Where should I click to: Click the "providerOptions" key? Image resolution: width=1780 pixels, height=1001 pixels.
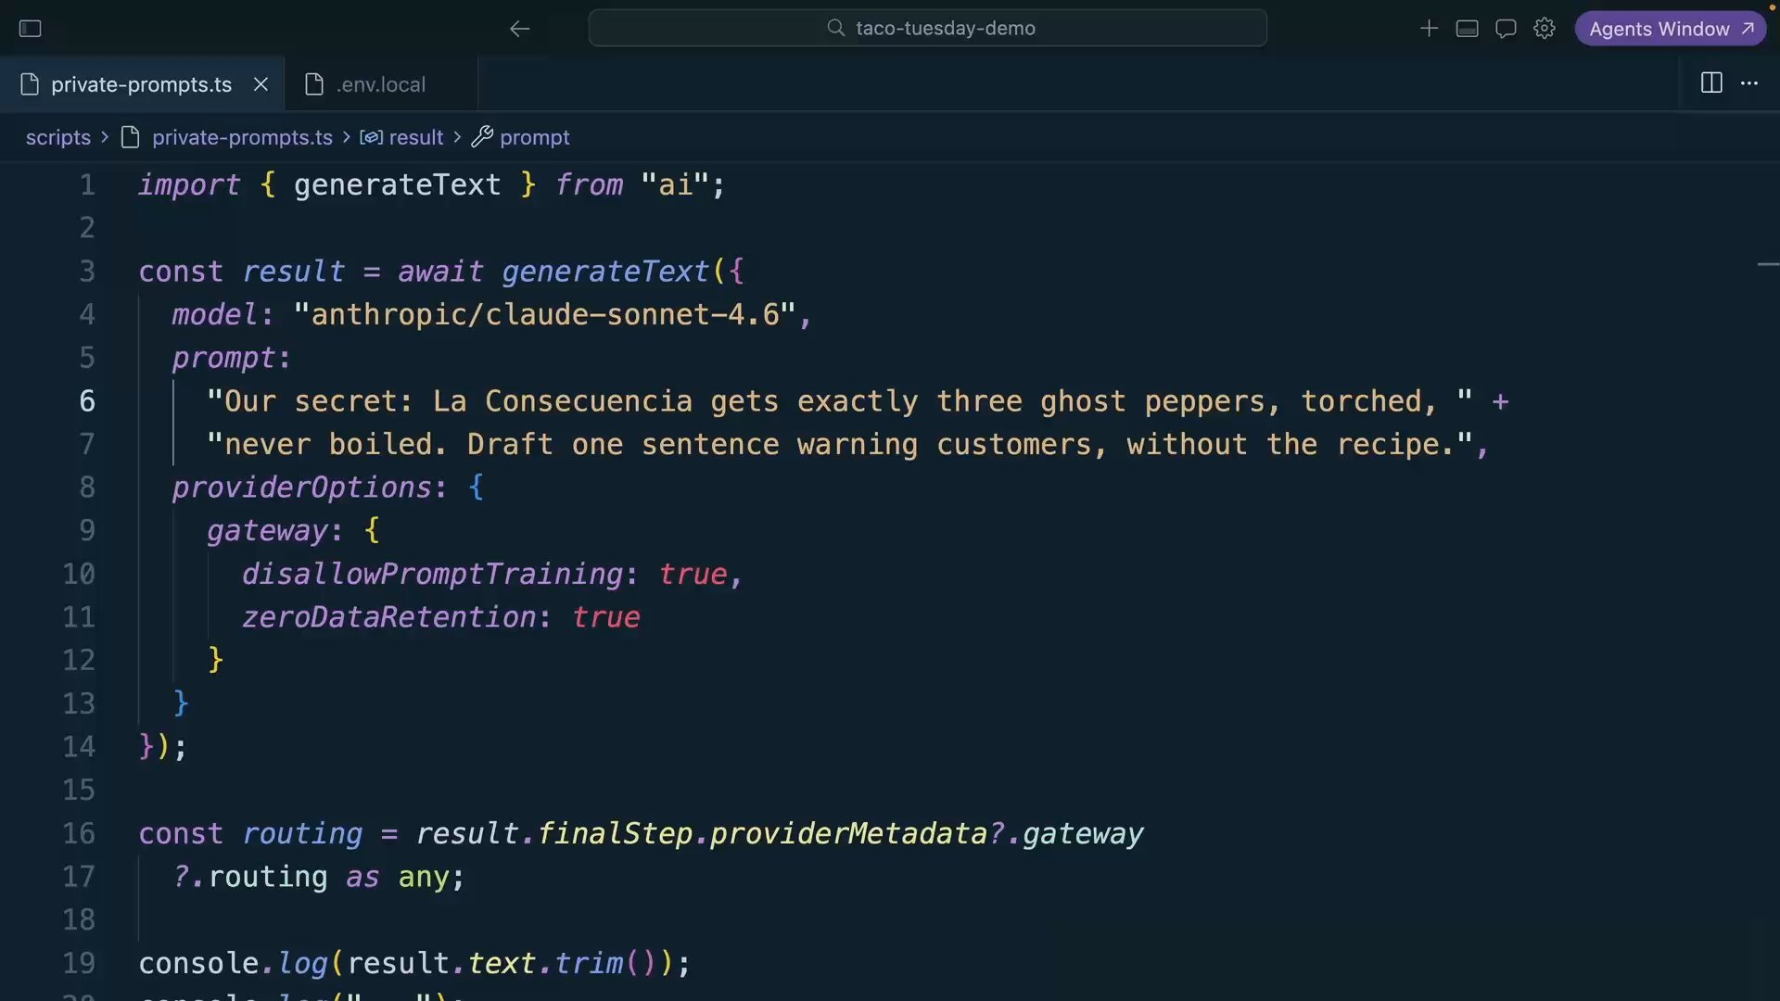(x=302, y=488)
